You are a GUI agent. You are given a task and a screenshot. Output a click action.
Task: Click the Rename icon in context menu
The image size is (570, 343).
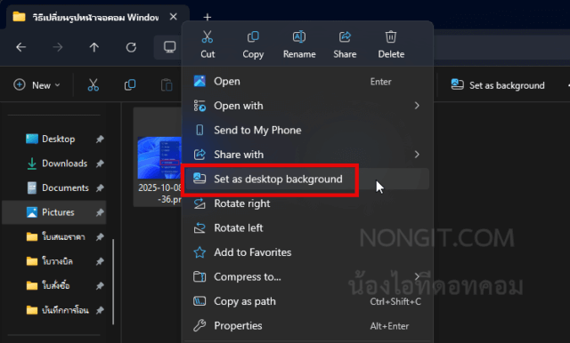coord(299,37)
